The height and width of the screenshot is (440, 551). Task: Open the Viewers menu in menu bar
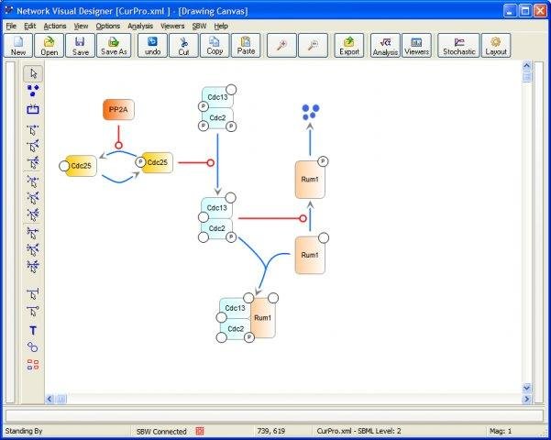click(172, 26)
